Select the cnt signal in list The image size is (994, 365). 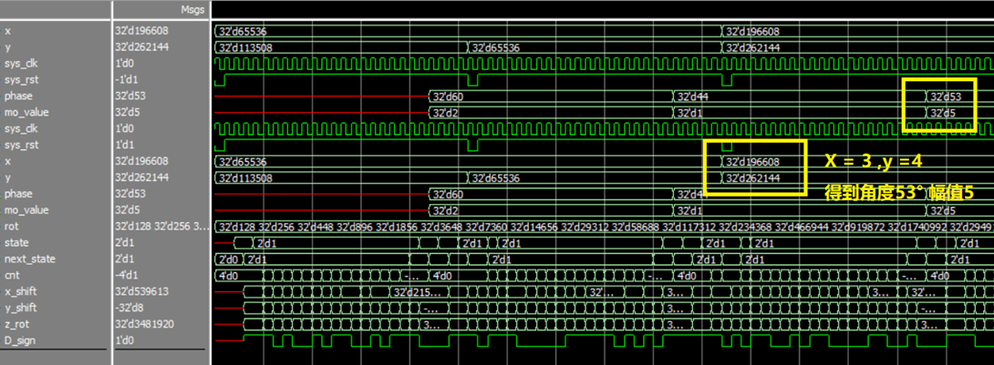(12, 275)
